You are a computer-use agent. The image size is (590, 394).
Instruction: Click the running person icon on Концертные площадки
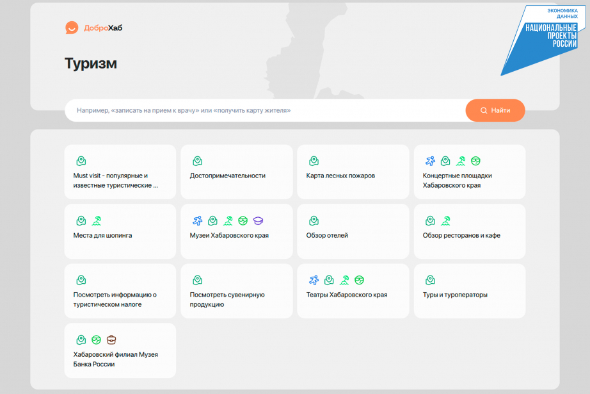coord(430,161)
